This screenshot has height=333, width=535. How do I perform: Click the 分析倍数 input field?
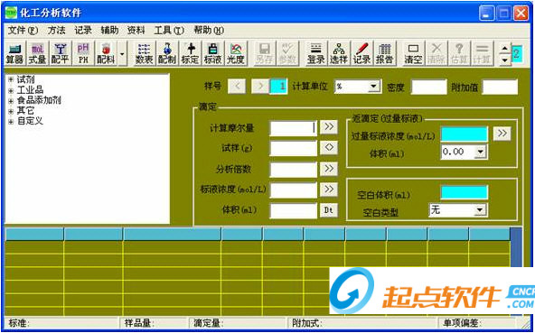(294, 170)
